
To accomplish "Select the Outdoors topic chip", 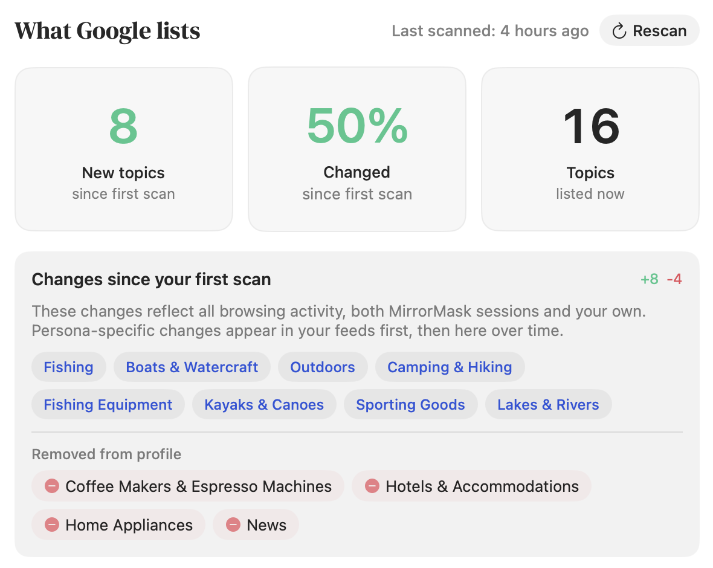I will (x=323, y=367).
